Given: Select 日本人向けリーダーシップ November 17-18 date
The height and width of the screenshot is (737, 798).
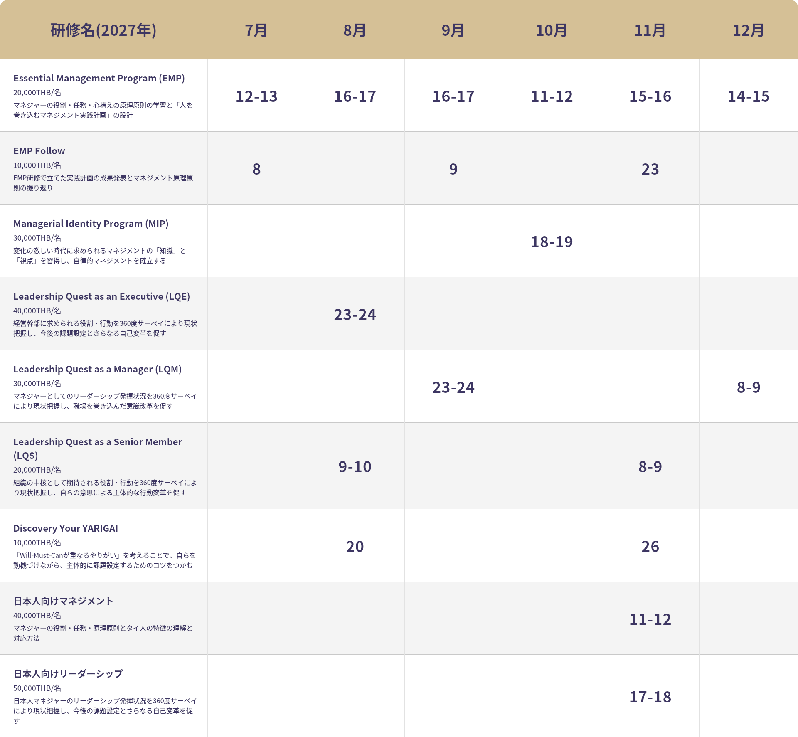Looking at the screenshot, I should point(650,697).
